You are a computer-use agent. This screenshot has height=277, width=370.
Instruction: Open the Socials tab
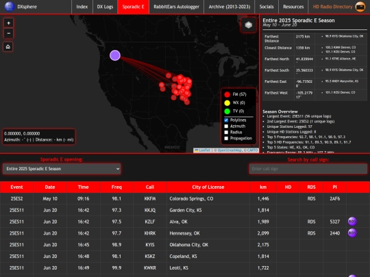(267, 7)
